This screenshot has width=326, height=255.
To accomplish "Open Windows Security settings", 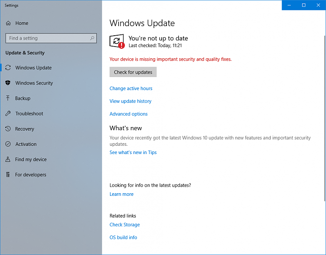I will pos(51,83).
